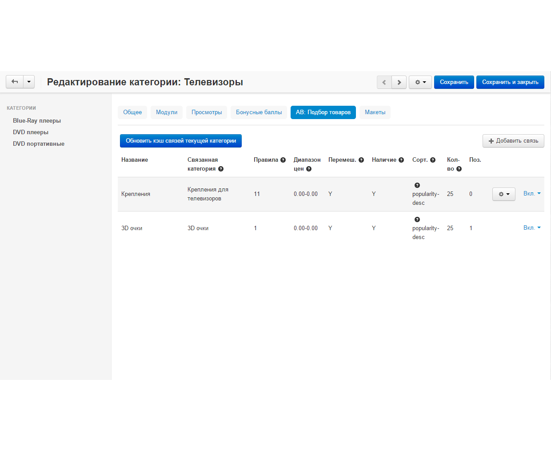Open the dropdown beside the back arrow
Screen dimensions: 551x451
(29, 82)
